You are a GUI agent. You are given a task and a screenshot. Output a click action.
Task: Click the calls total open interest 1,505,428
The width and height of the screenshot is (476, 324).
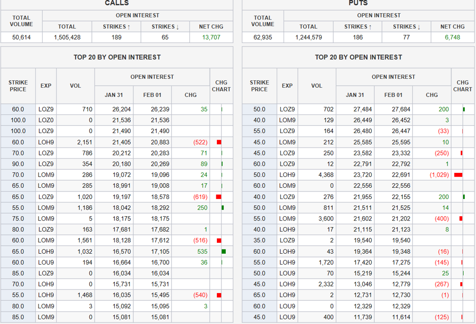point(67,37)
